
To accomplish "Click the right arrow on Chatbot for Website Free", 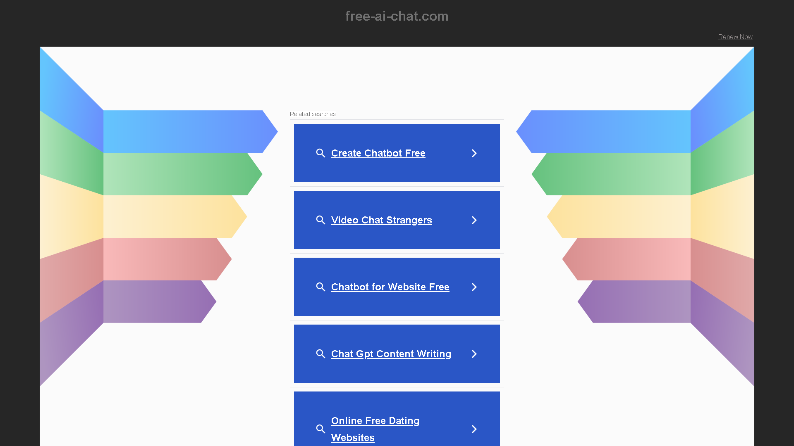I will [474, 287].
